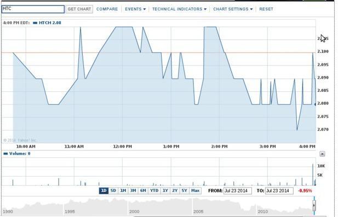The height and width of the screenshot is (217, 338).
Task: Click the 4:00 PM EDT timestamp label
Action: (16, 23)
